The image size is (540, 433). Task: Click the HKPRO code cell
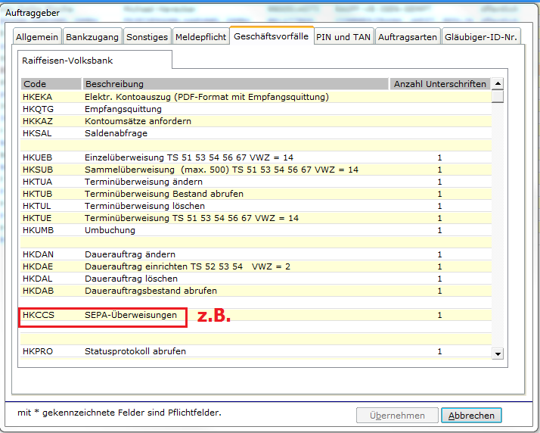pos(38,351)
